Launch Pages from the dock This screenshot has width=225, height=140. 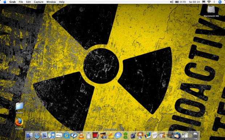pos(155,135)
